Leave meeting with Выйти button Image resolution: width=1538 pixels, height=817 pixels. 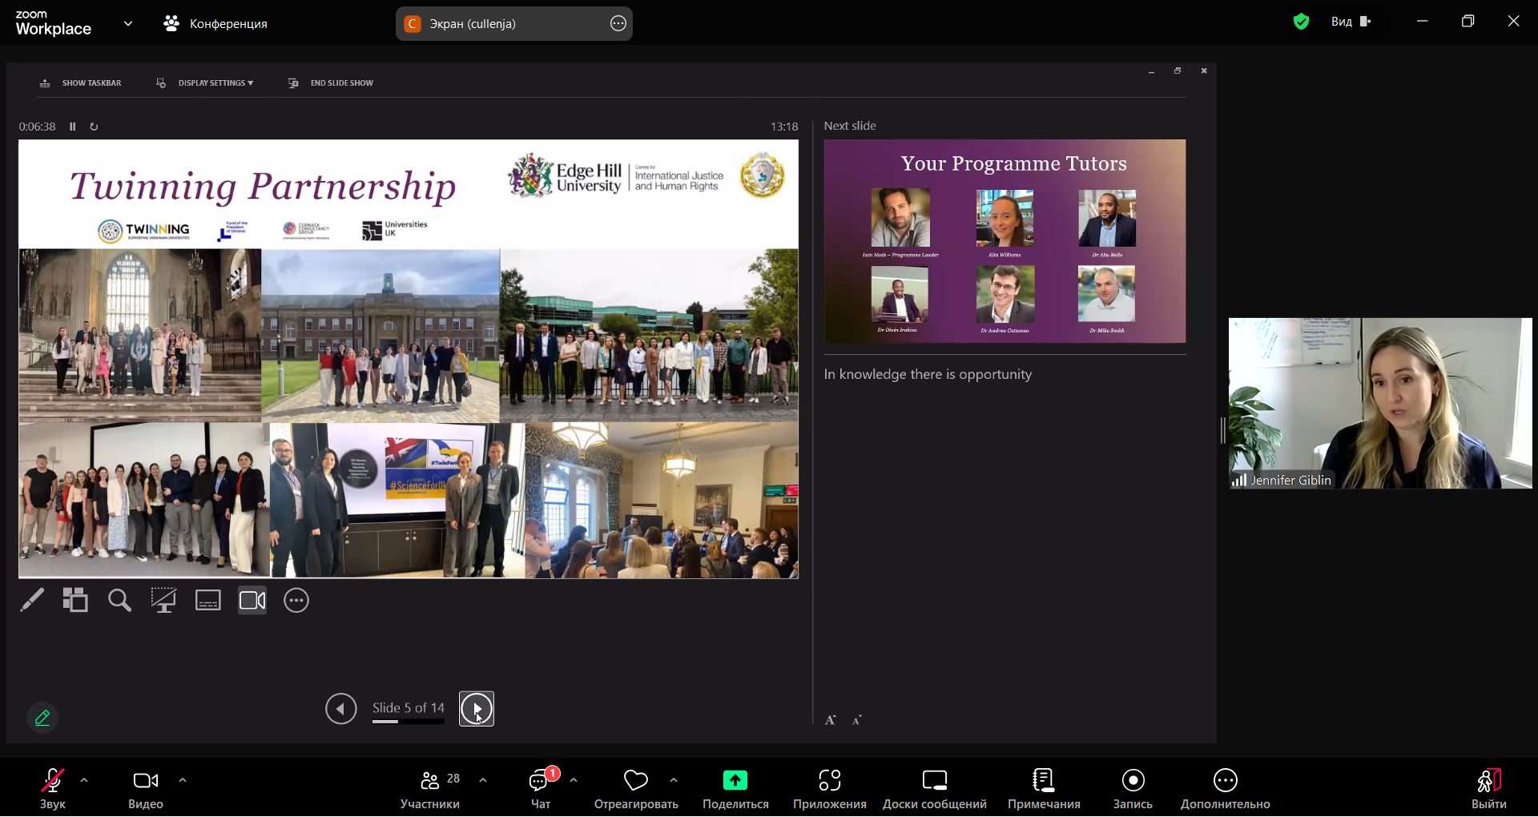pos(1488,789)
